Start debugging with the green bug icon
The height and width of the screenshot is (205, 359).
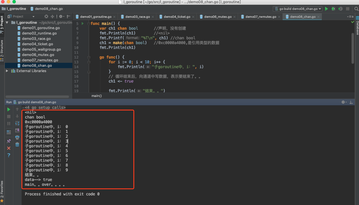(334, 9)
